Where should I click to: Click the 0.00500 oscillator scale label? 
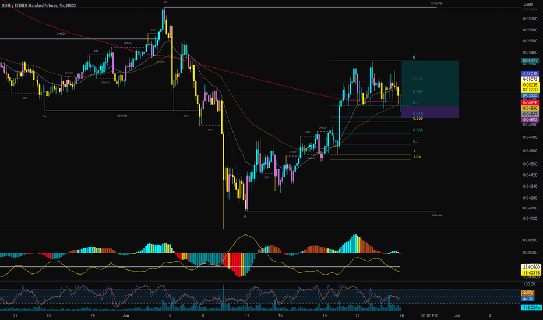point(530,240)
